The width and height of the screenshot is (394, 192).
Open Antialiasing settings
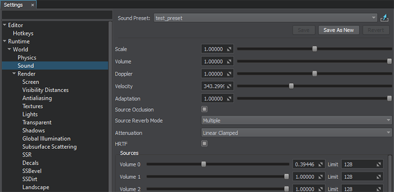click(37, 98)
